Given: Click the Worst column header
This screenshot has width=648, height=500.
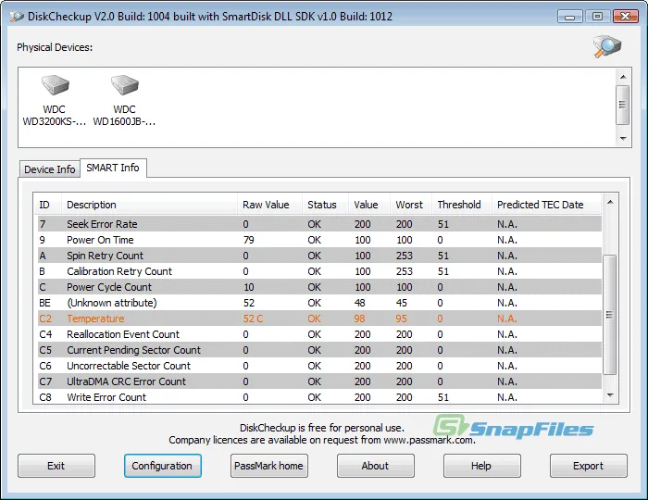Looking at the screenshot, I should [x=411, y=205].
